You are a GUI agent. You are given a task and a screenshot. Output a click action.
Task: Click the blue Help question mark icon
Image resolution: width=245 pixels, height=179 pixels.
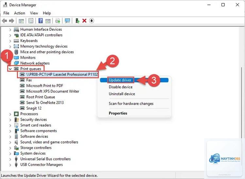click(x=41, y=21)
